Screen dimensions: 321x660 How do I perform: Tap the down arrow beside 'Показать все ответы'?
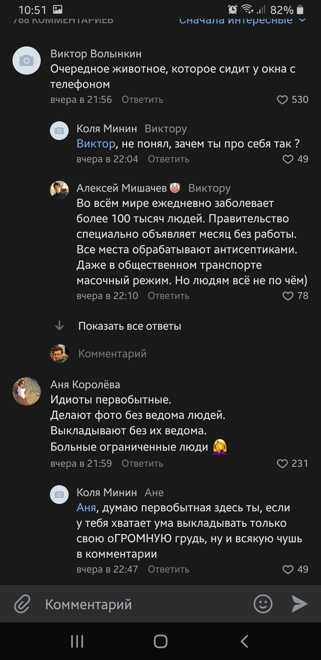[x=59, y=326]
